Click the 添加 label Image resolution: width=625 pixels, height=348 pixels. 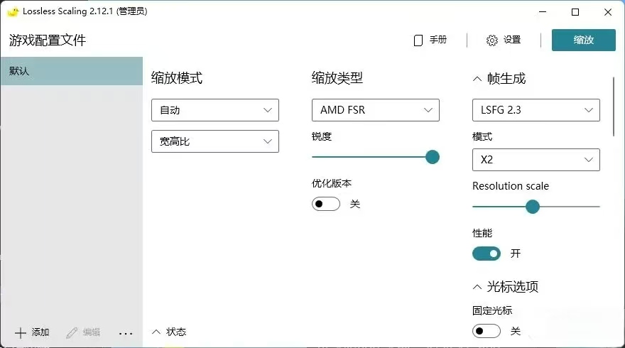tap(40, 332)
